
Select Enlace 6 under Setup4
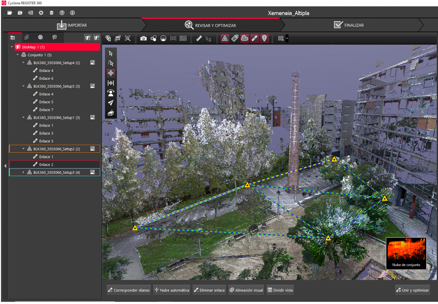click(x=46, y=78)
